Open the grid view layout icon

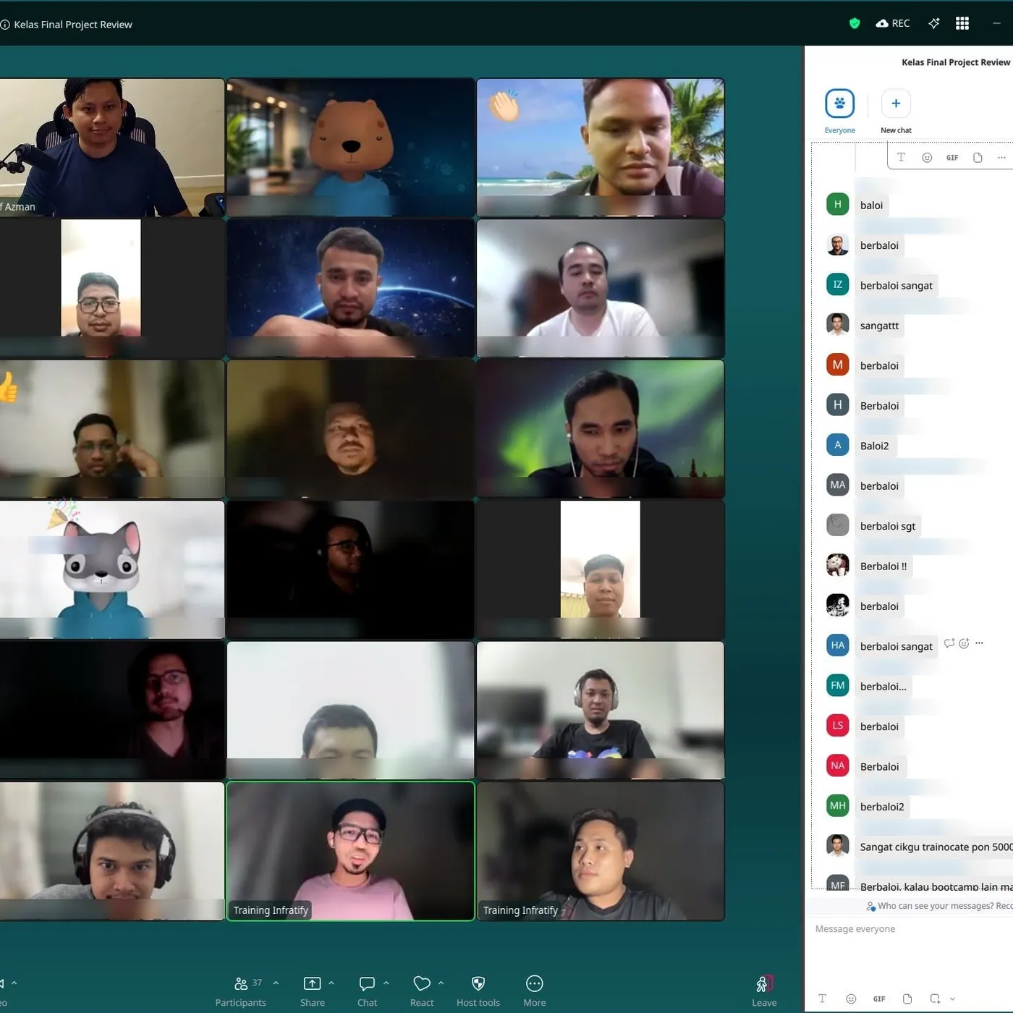(962, 23)
